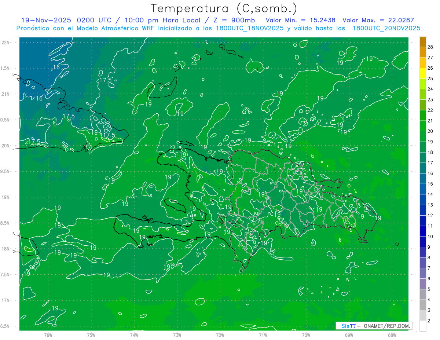The width and height of the screenshot is (440, 340).
Task: Pick the yellow legend swatch between 25 and 26
Action: (423, 73)
